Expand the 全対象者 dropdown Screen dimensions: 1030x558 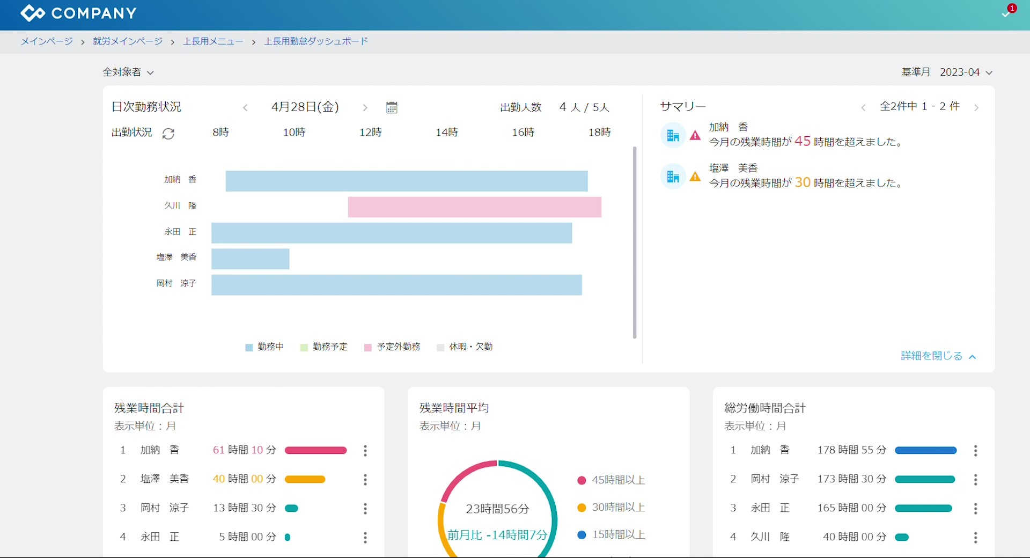(128, 72)
